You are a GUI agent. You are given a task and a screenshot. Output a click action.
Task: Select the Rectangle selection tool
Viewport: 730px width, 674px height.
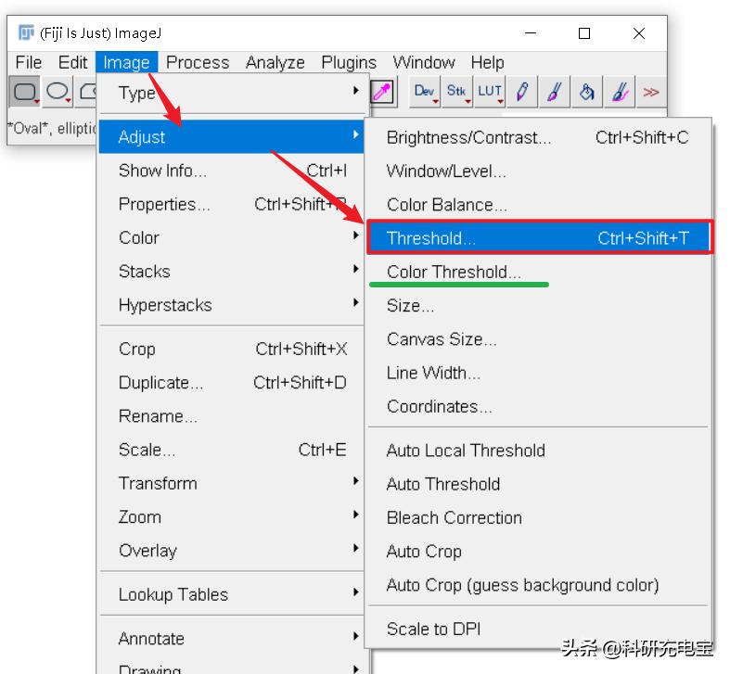coord(25,92)
